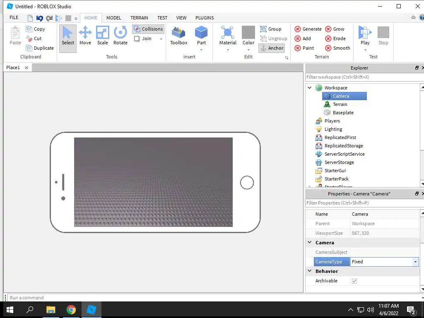Open the Play dropdown arrow
This screenshot has width=424, height=318.
(365, 50)
